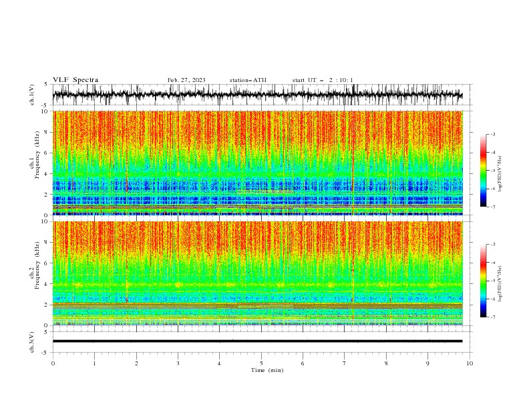Click the "VLF Spectra" title text

pyautogui.click(x=75, y=80)
